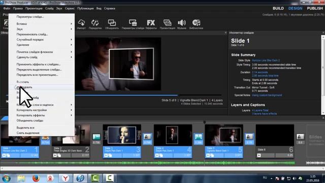Click the red Я Yandex taskbar icon

tap(50, 178)
